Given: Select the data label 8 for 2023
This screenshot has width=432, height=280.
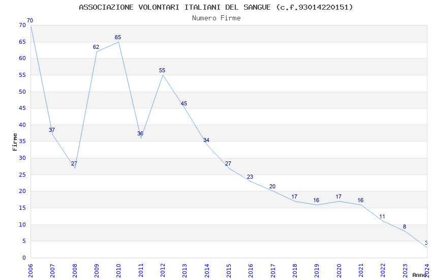Looking at the screenshot, I should coord(405,227).
